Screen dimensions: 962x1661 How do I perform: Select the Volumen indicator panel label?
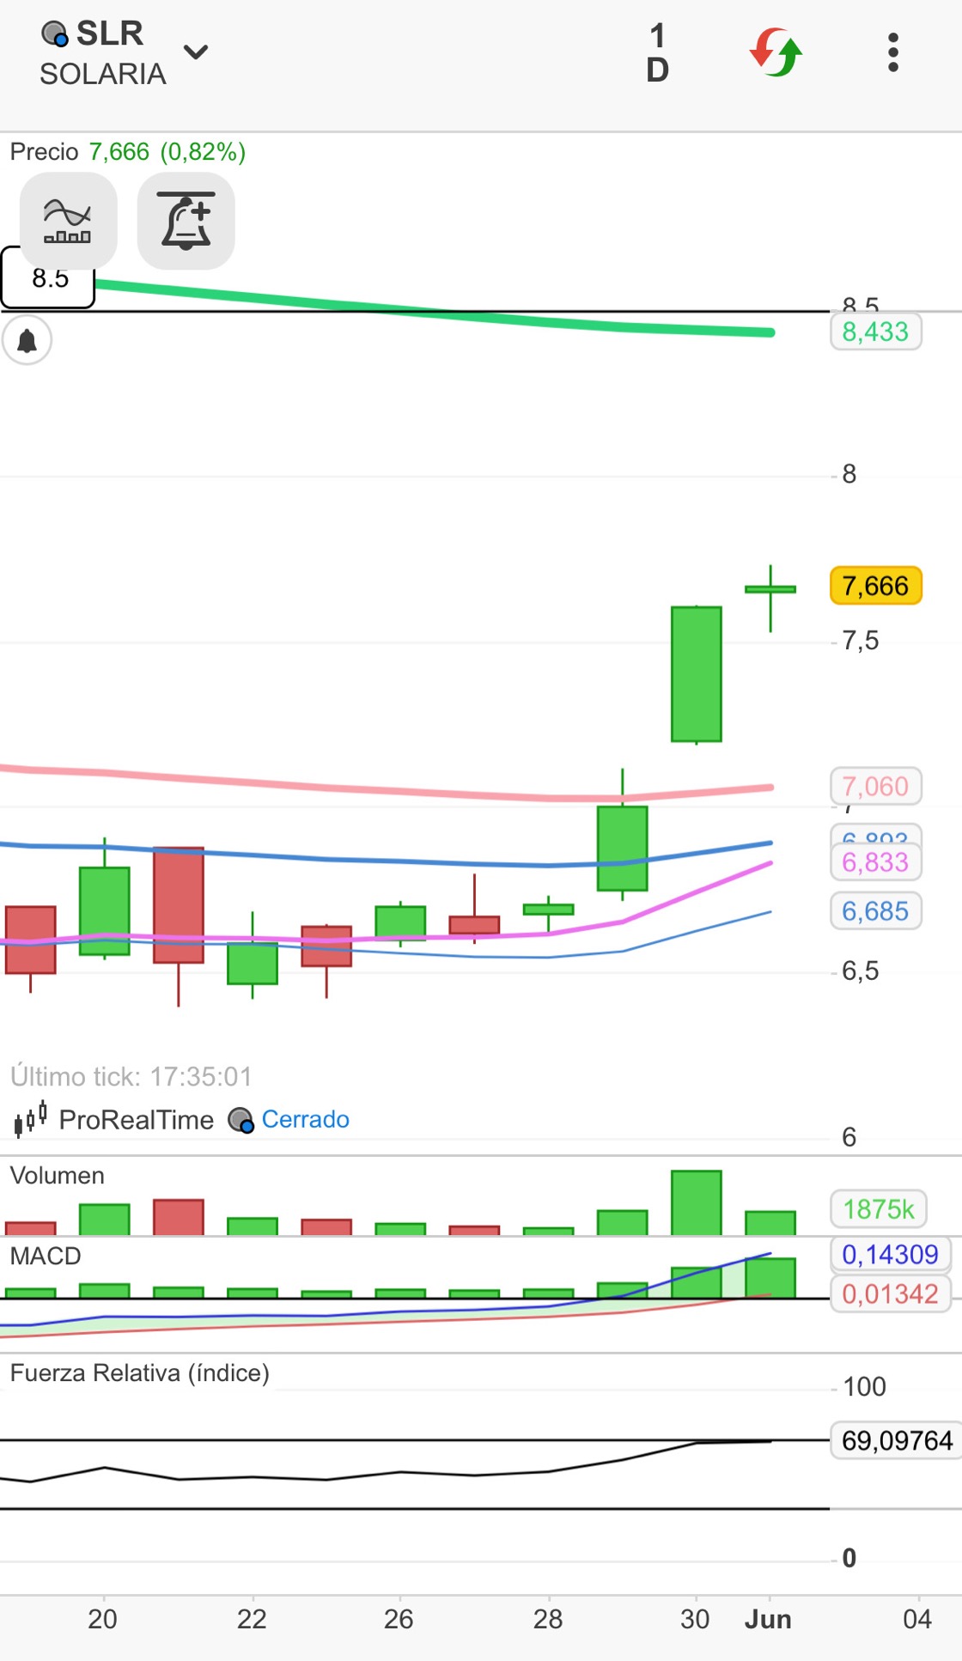[x=58, y=1176]
